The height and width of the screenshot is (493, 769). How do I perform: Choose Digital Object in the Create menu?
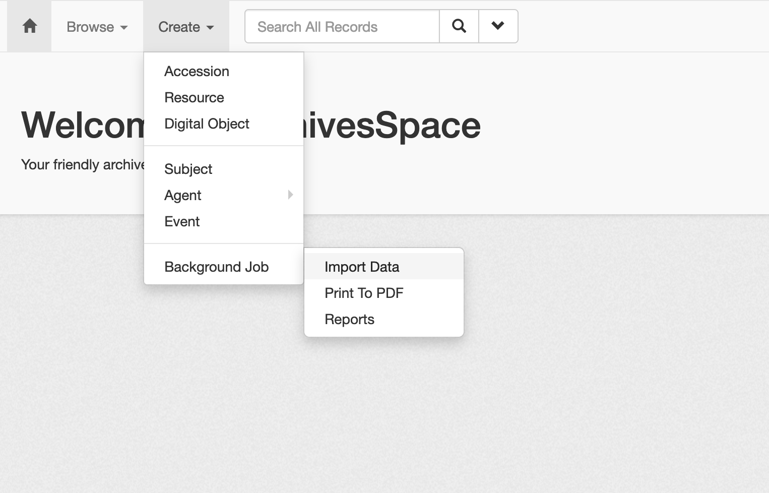pos(207,124)
